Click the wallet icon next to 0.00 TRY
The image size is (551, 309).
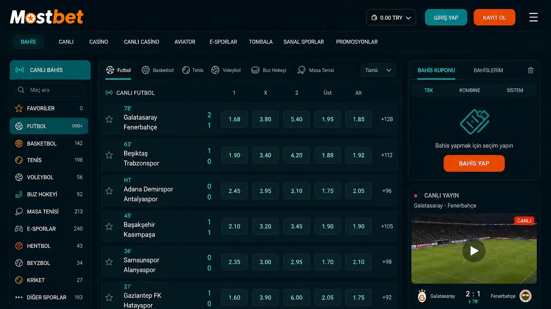click(374, 18)
